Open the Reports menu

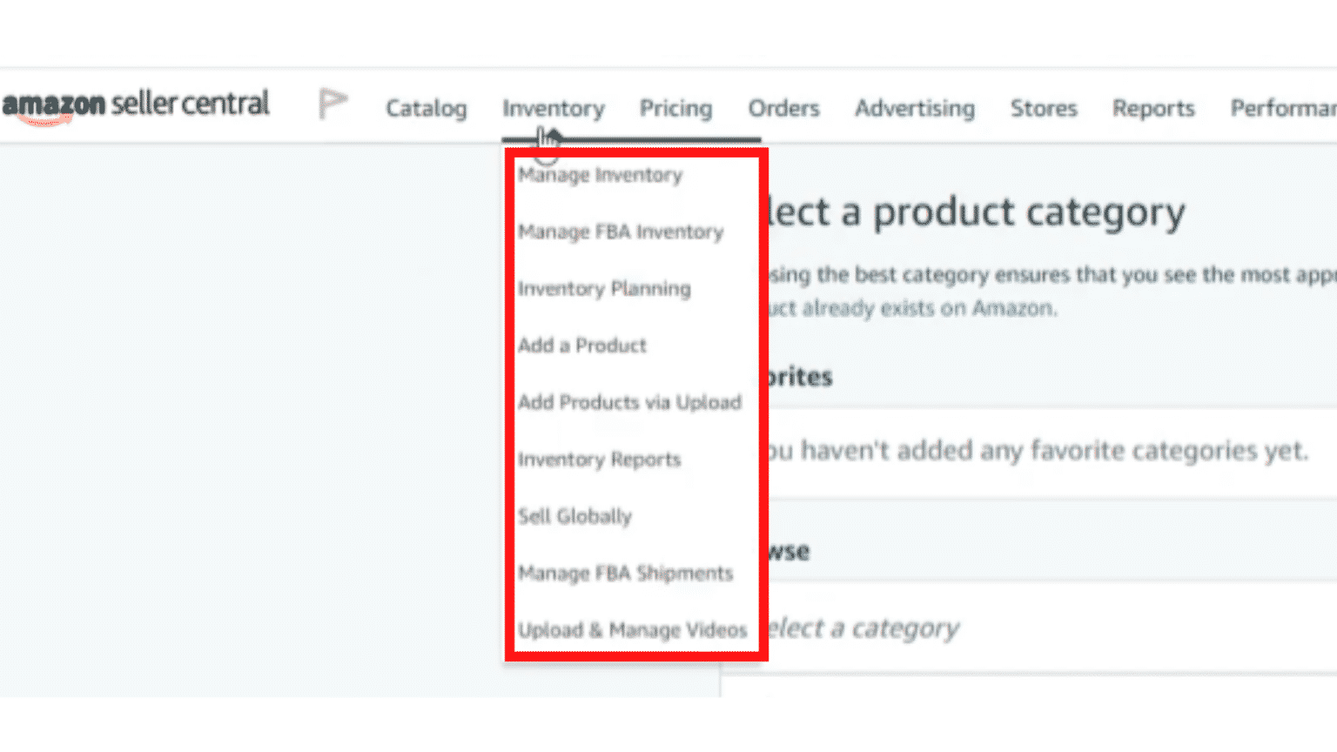click(1152, 108)
